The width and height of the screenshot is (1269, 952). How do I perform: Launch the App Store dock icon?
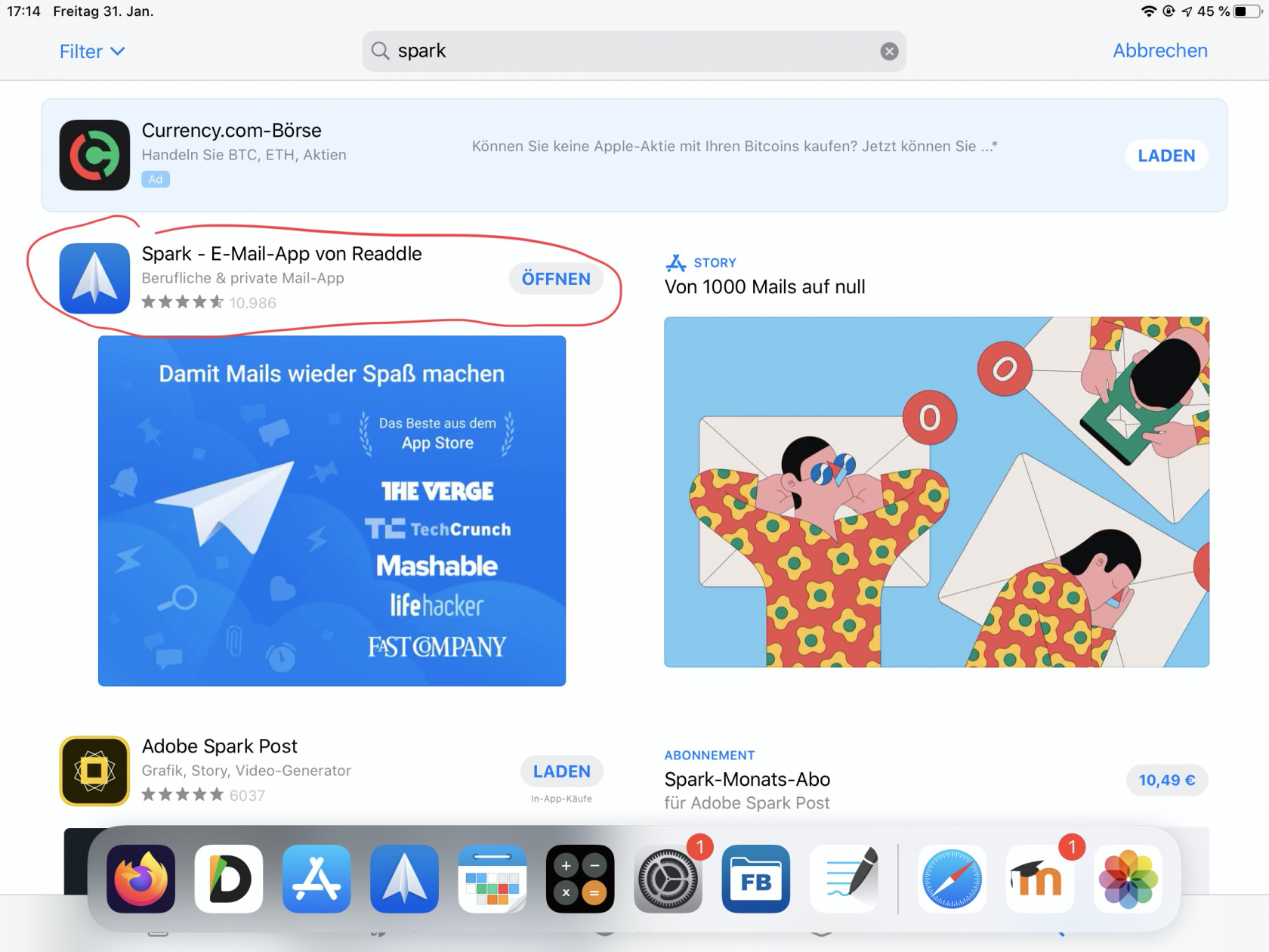click(316, 879)
